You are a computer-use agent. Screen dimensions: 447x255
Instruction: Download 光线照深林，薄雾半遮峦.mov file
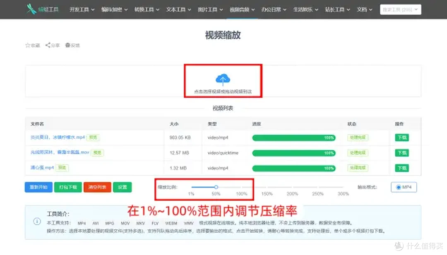401,152
